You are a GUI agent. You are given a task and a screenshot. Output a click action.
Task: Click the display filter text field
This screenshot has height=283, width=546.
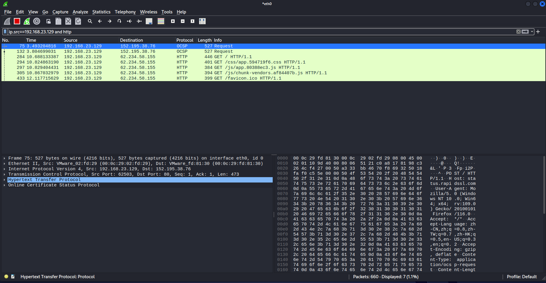coord(262,32)
